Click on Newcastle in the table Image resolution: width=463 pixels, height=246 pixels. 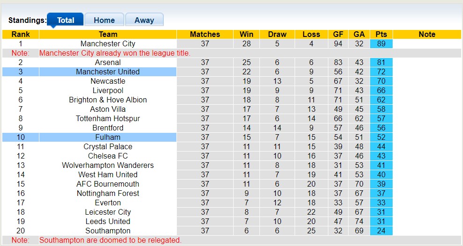point(108,81)
